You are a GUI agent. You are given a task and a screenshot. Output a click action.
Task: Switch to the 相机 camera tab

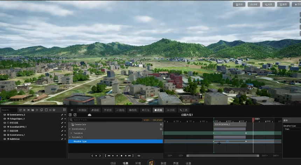tap(133, 110)
